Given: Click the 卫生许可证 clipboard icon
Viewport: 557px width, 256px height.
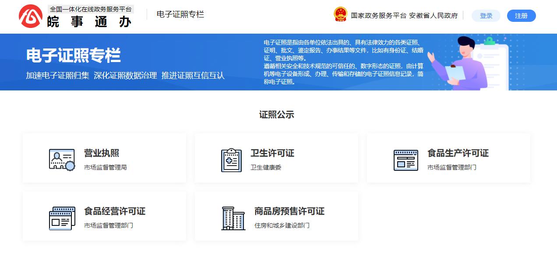Looking at the screenshot, I should (231, 160).
